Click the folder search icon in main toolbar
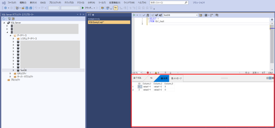 point(102,8)
